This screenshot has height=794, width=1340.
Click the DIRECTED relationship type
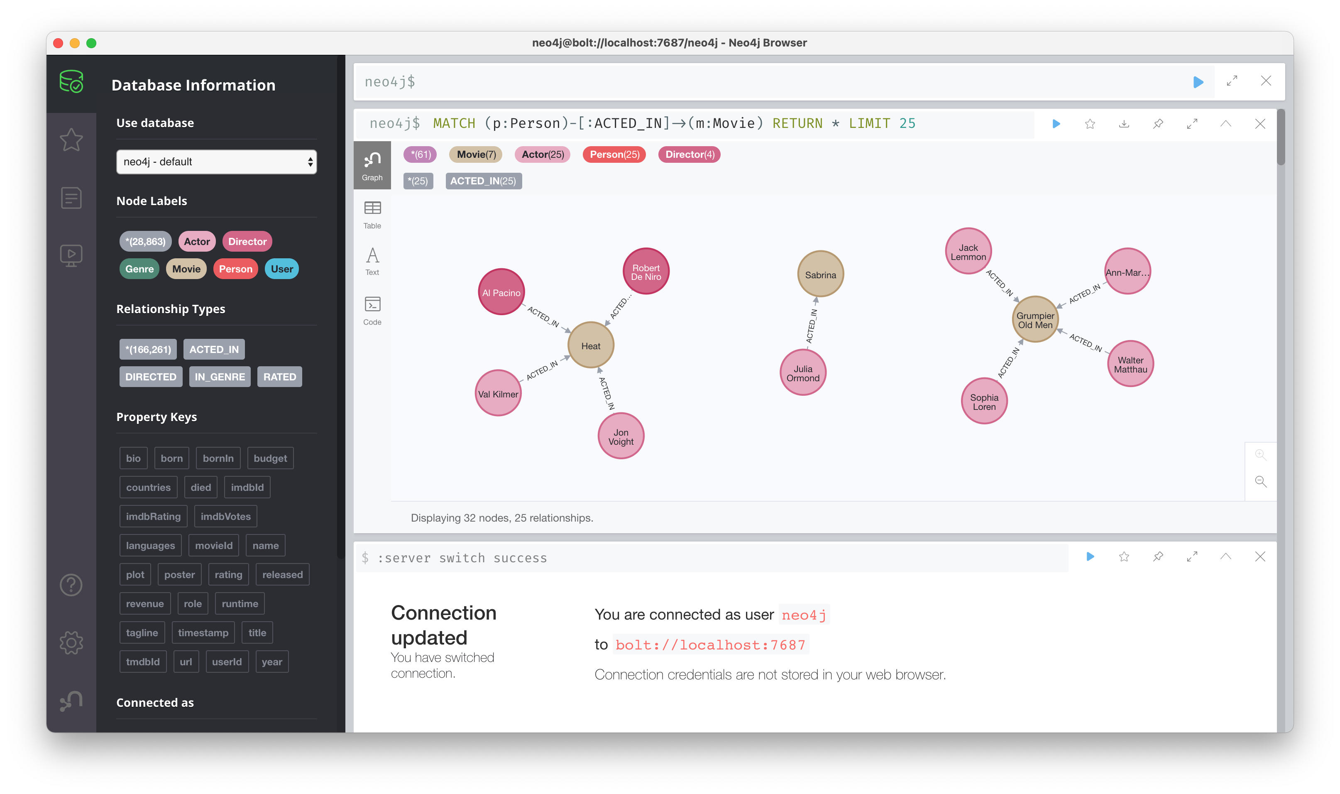[x=151, y=377]
